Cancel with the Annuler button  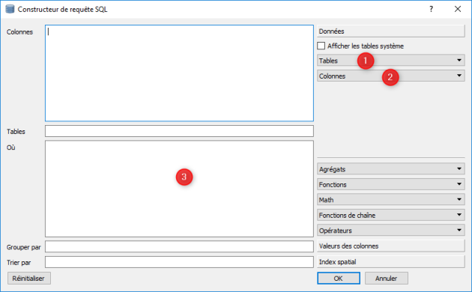(386, 279)
